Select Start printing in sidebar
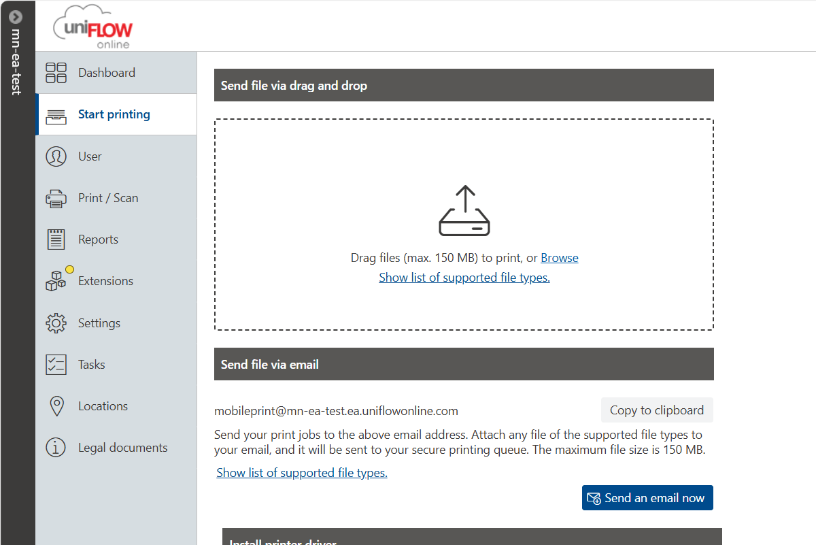The width and height of the screenshot is (816, 545). (116, 114)
